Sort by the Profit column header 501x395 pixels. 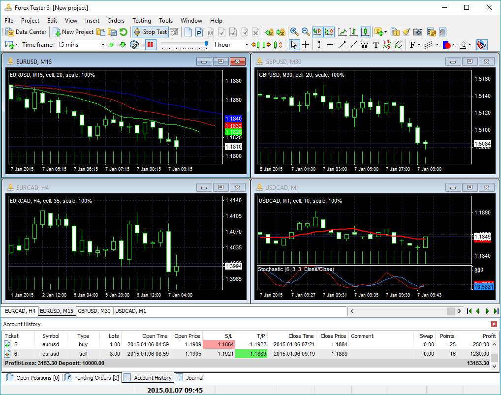477,336
